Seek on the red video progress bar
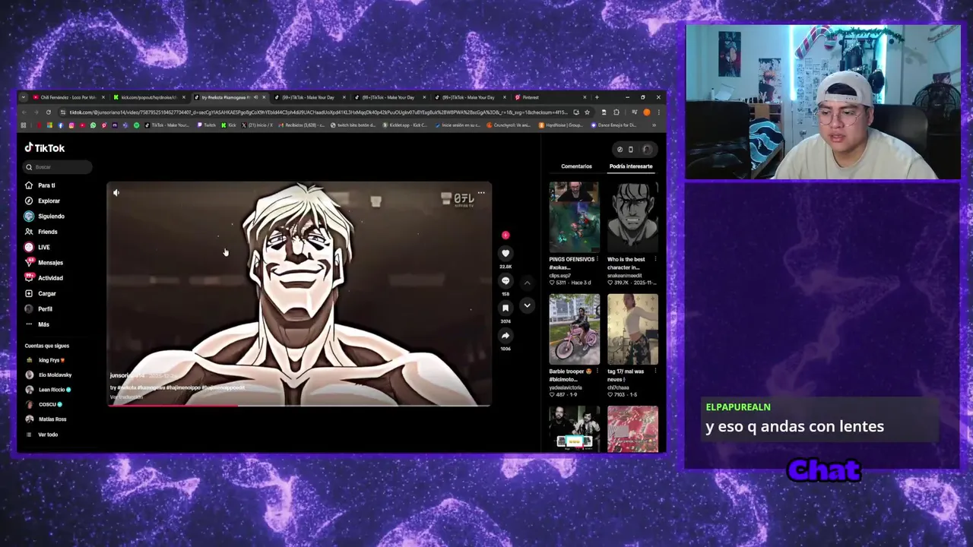 (300, 405)
